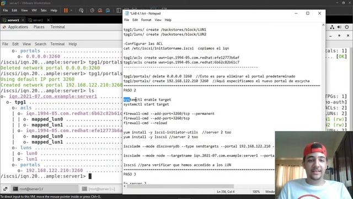Click the VMware Workstation app icon in the title bar

(x=3, y=3)
